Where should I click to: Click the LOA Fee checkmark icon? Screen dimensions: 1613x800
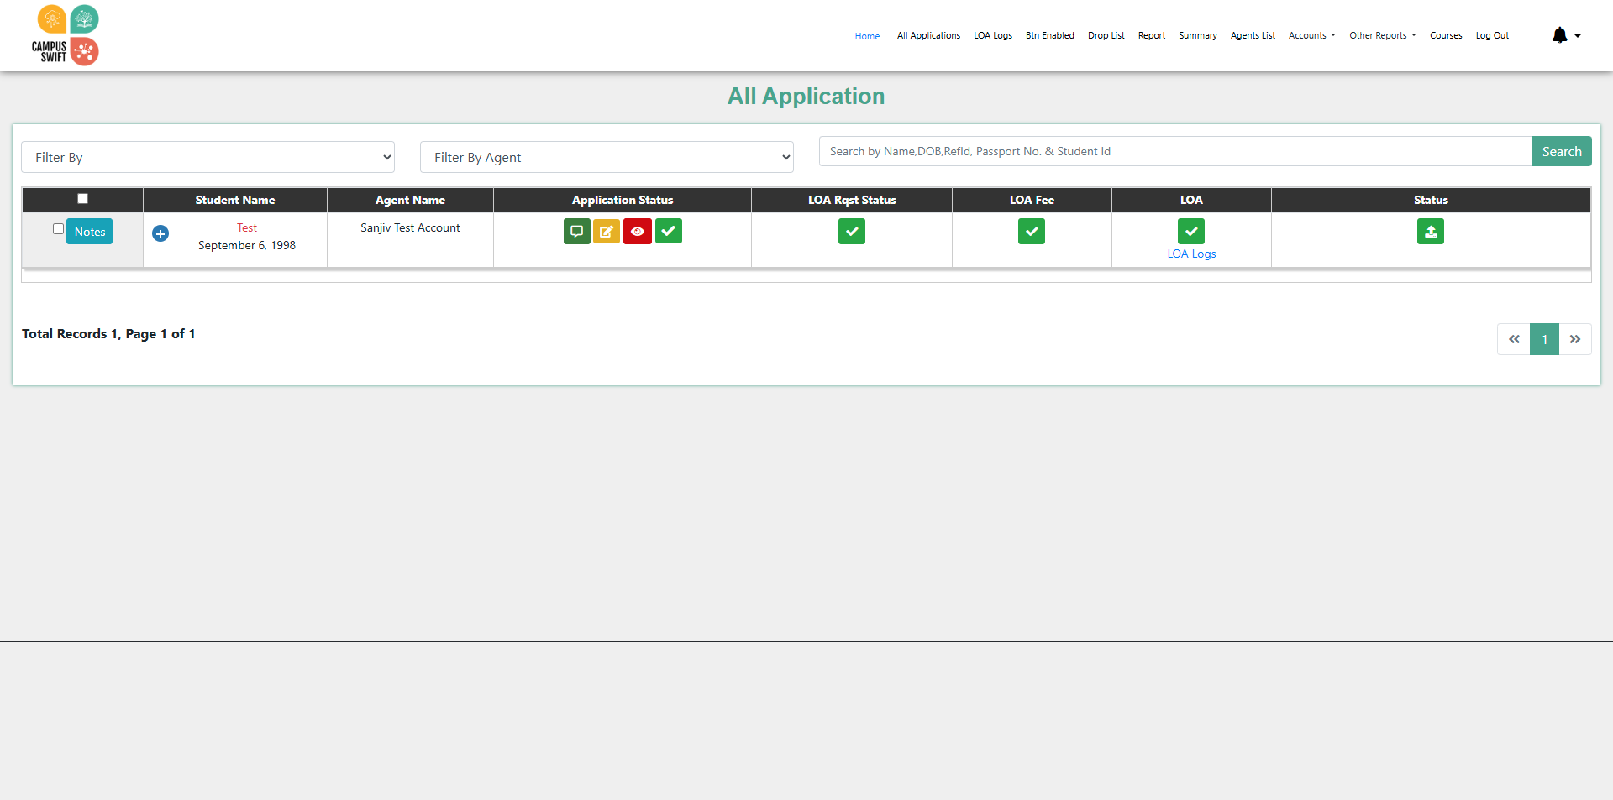click(x=1031, y=232)
